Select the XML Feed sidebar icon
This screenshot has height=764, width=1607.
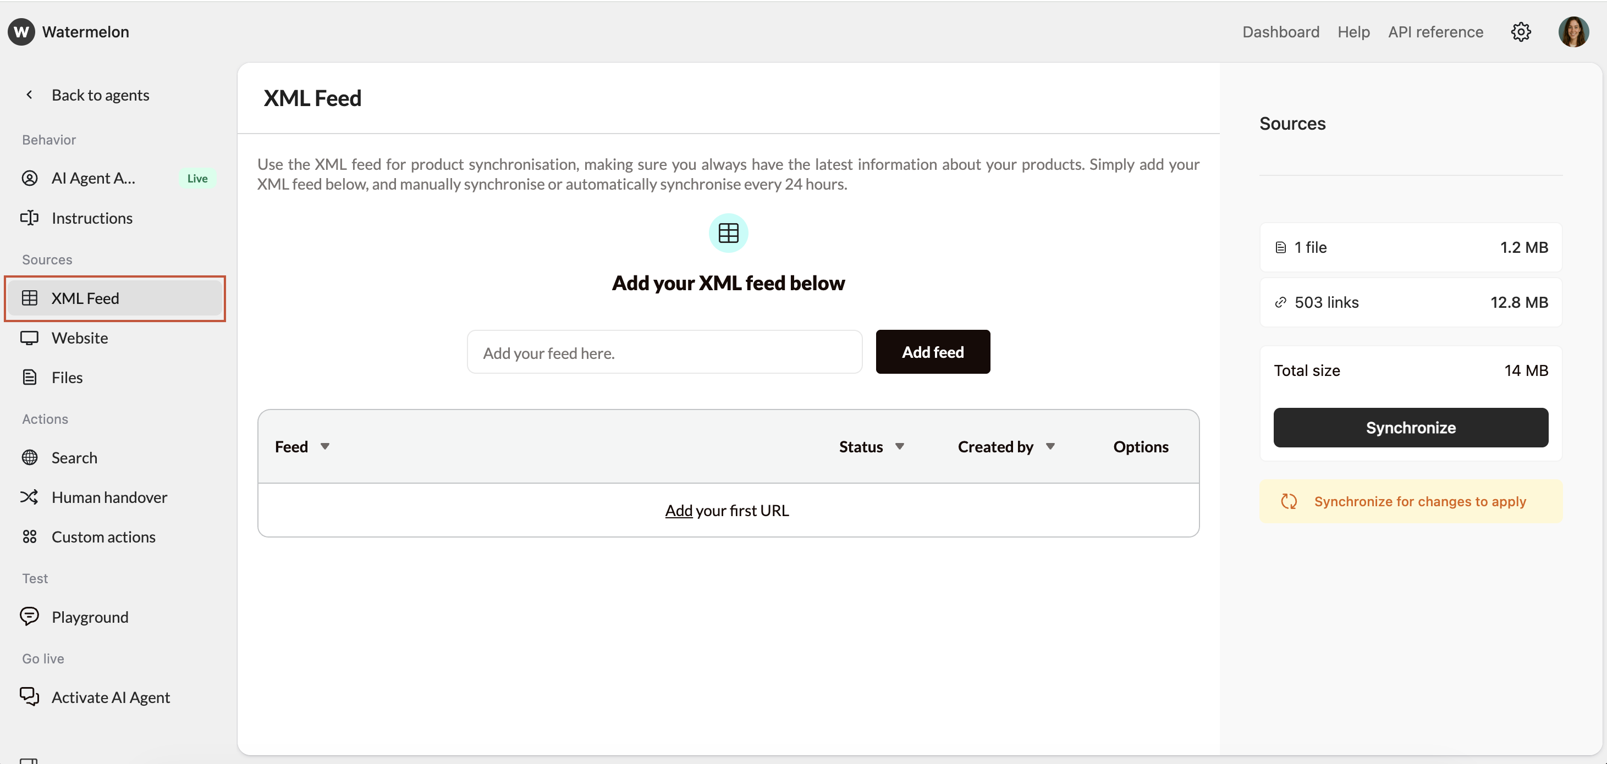pos(30,298)
